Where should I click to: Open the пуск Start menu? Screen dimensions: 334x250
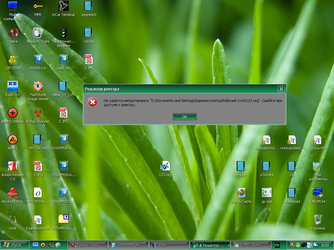tap(15, 245)
